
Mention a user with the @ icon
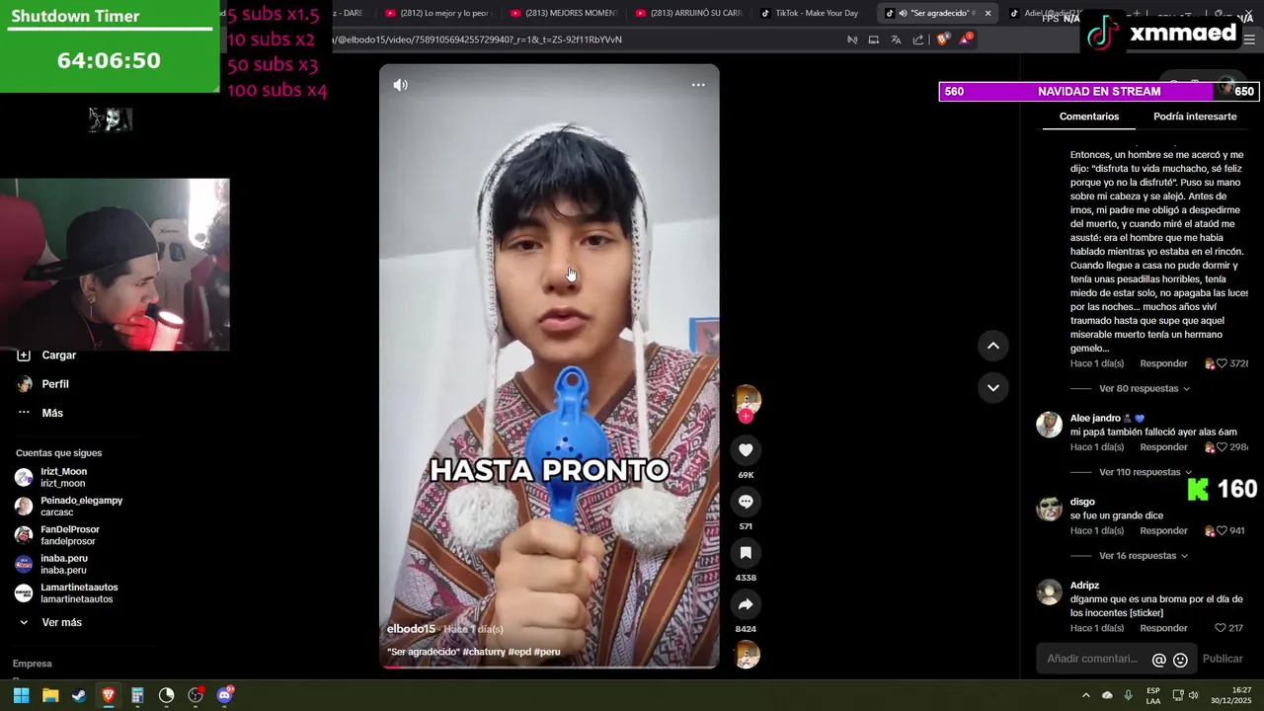click(1159, 660)
